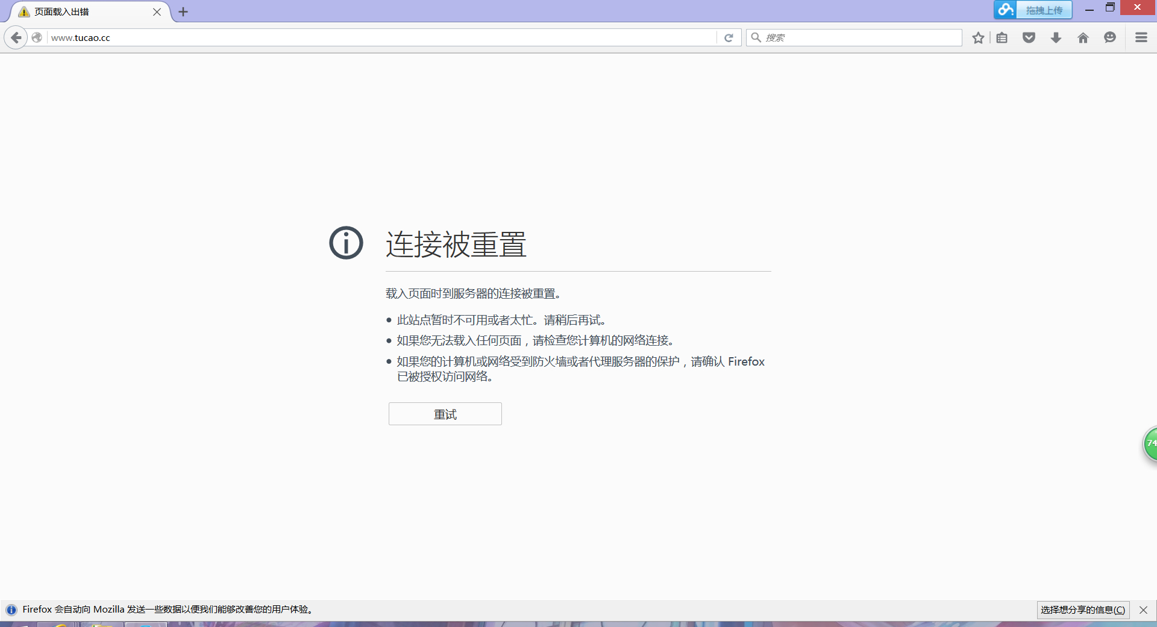The height and width of the screenshot is (627, 1157).
Task: Click the notification text about Mozilla data
Action: click(168, 610)
